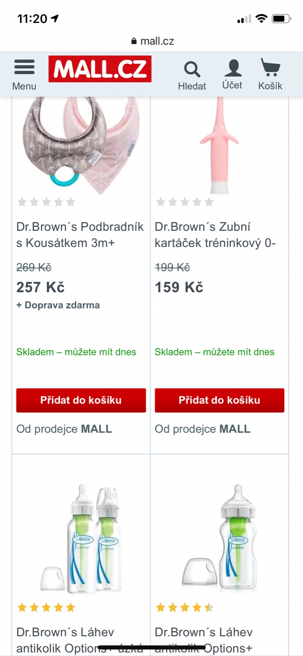Tap the lock icon beside mall.cz
This screenshot has width=303, height=656.
pyautogui.click(x=133, y=41)
